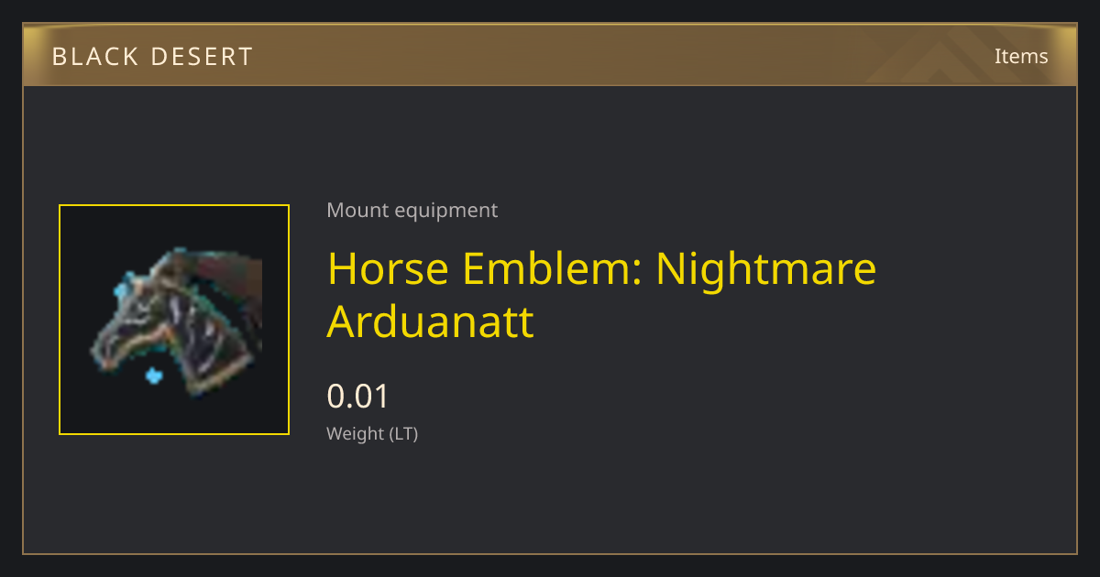Open the Items section link
This screenshot has width=1100, height=577.
coord(1021,56)
